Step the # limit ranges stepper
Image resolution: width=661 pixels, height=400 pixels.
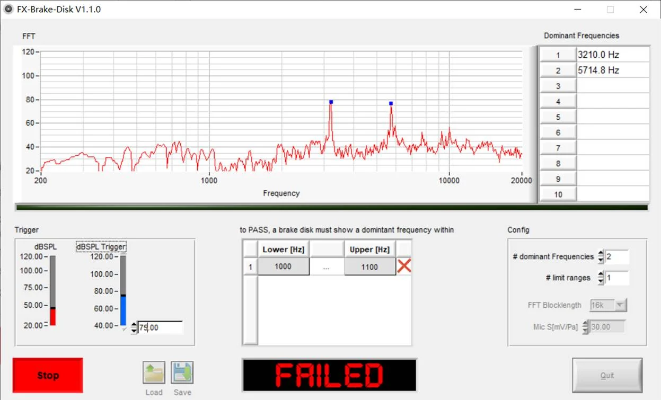click(601, 278)
